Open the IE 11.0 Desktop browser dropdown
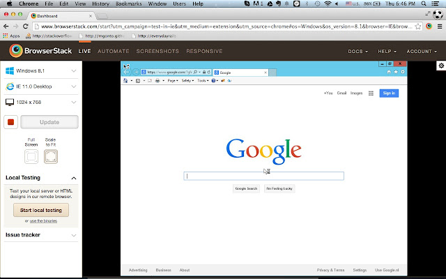This screenshot has width=446, height=279. coord(41,86)
